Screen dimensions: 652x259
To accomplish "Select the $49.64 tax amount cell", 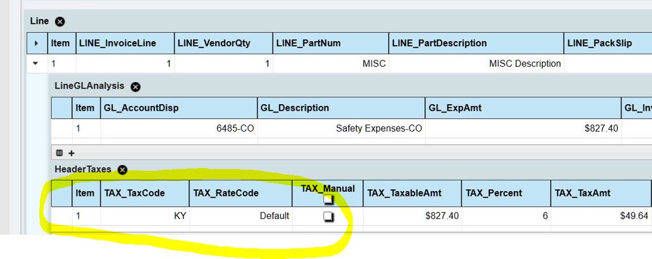I will tap(601, 216).
